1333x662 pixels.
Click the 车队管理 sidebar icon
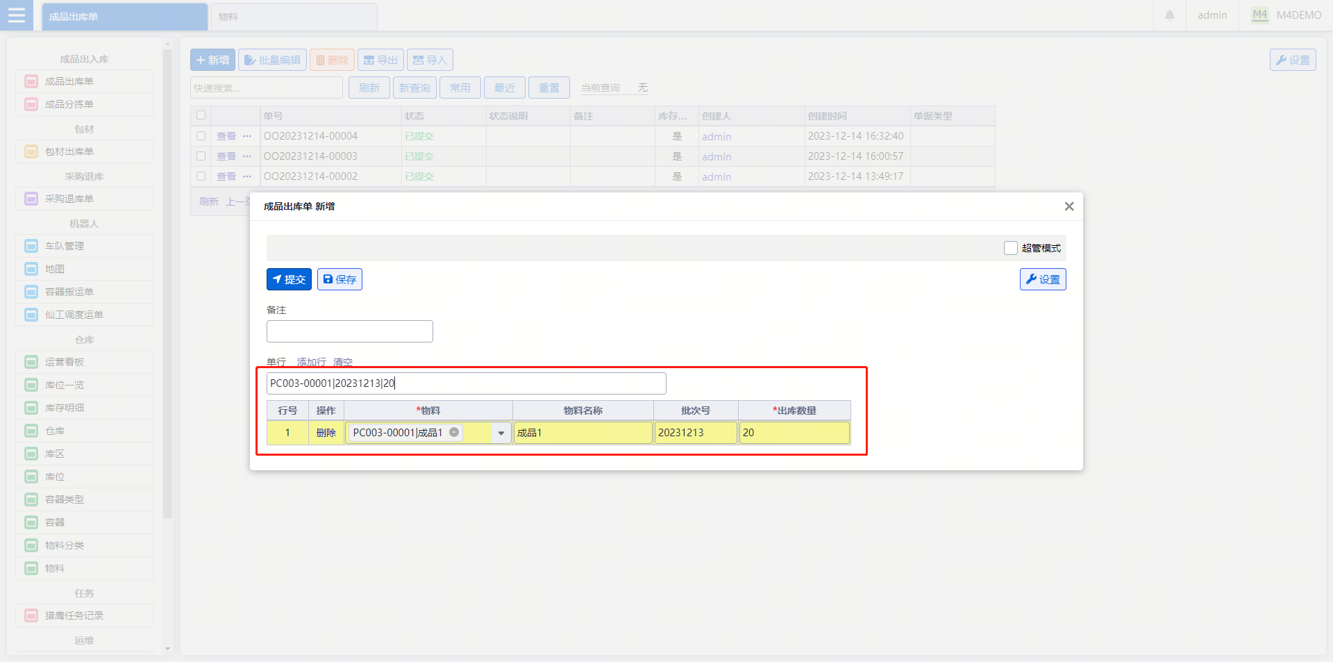coord(31,246)
